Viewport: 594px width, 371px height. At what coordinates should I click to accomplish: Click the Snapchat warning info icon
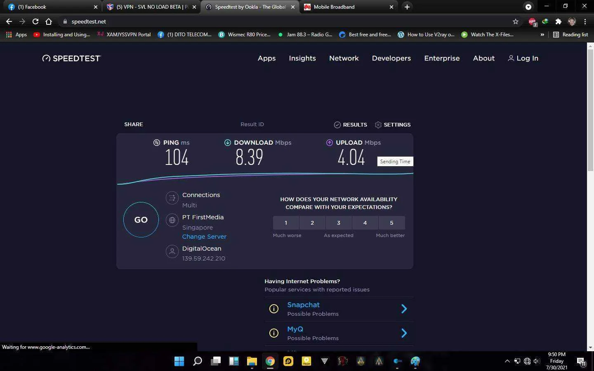point(273,309)
